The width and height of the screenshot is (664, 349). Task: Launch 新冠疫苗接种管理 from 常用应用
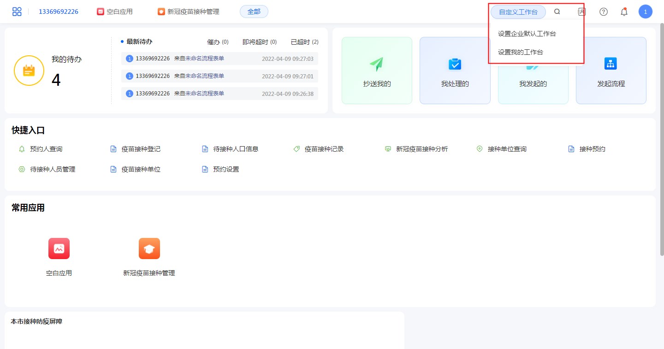coord(149,248)
